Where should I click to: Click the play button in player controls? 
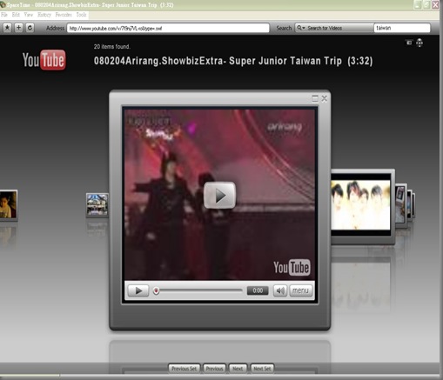(138, 290)
